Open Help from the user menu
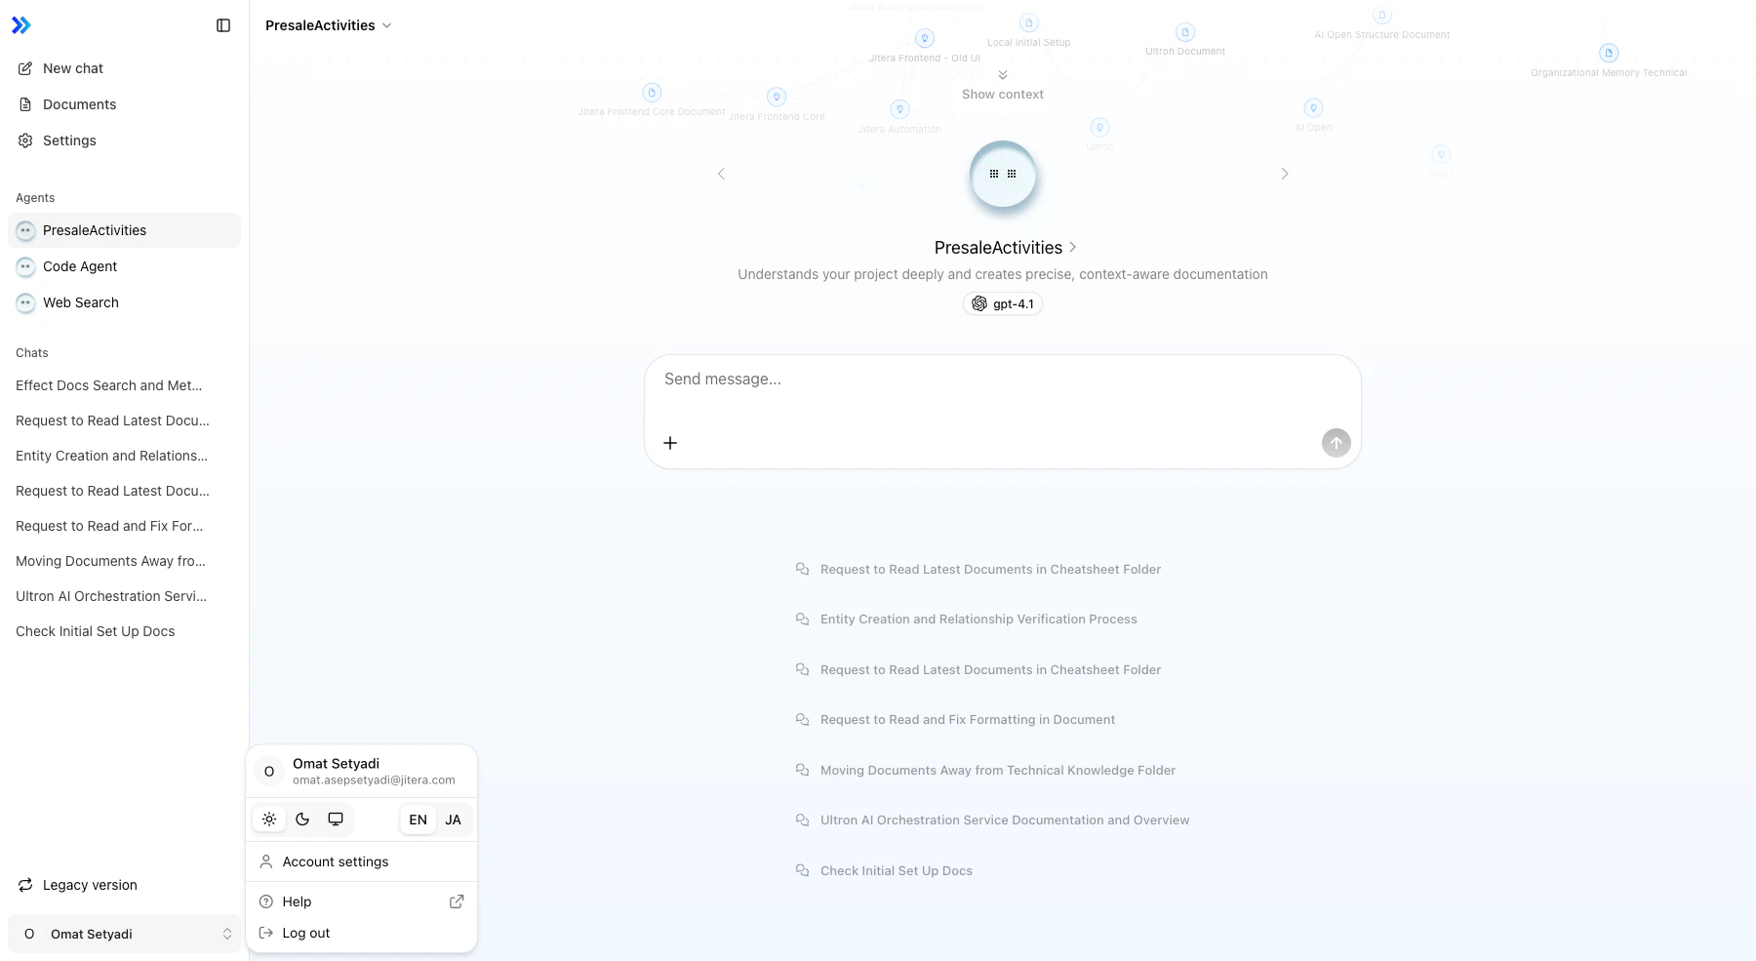Screen dimensions: 1756x961 (361, 901)
